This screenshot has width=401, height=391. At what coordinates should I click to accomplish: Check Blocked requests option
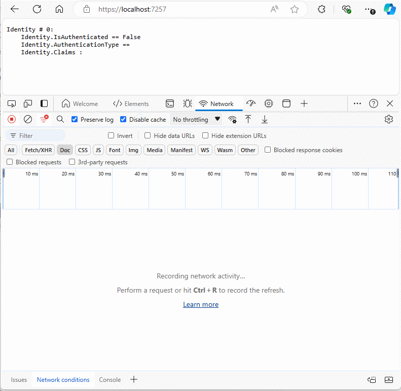10,162
